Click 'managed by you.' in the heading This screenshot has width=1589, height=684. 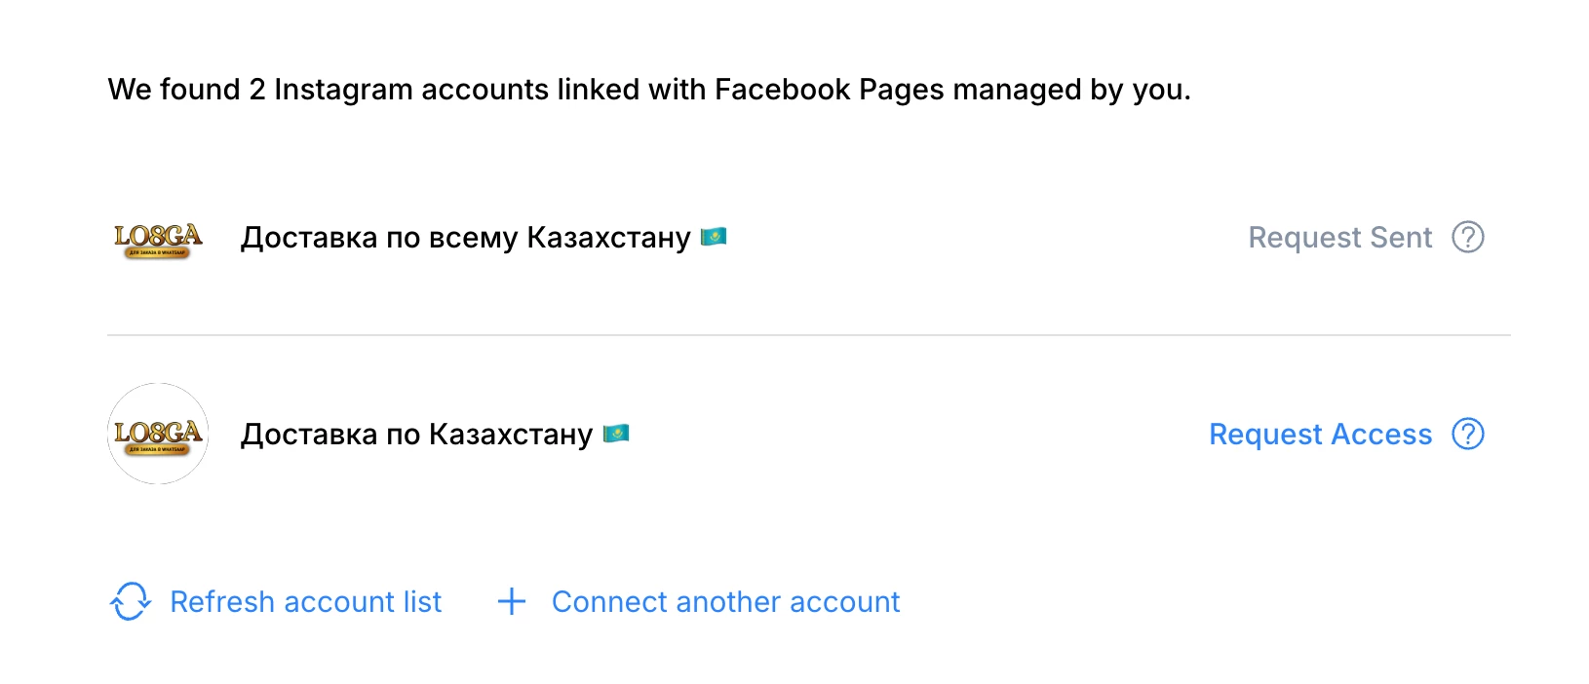pyautogui.click(x=1071, y=90)
